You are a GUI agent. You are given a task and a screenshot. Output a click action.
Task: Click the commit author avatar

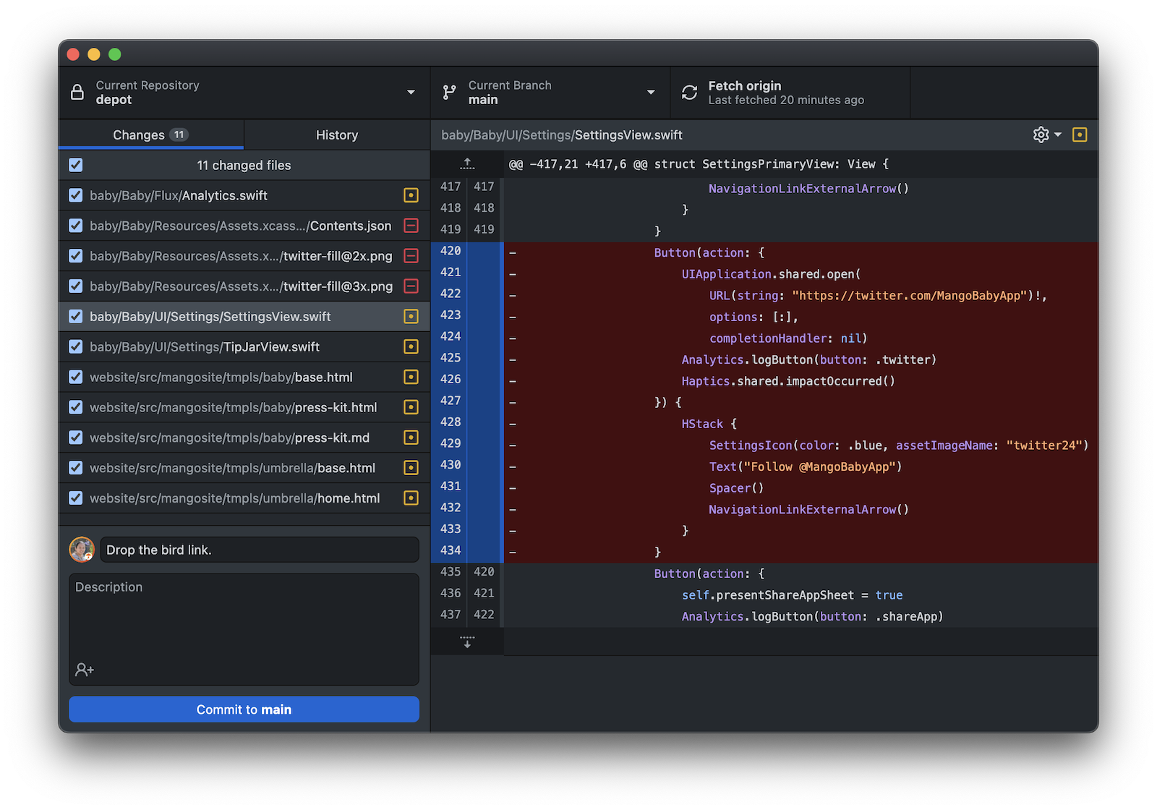[x=82, y=550]
